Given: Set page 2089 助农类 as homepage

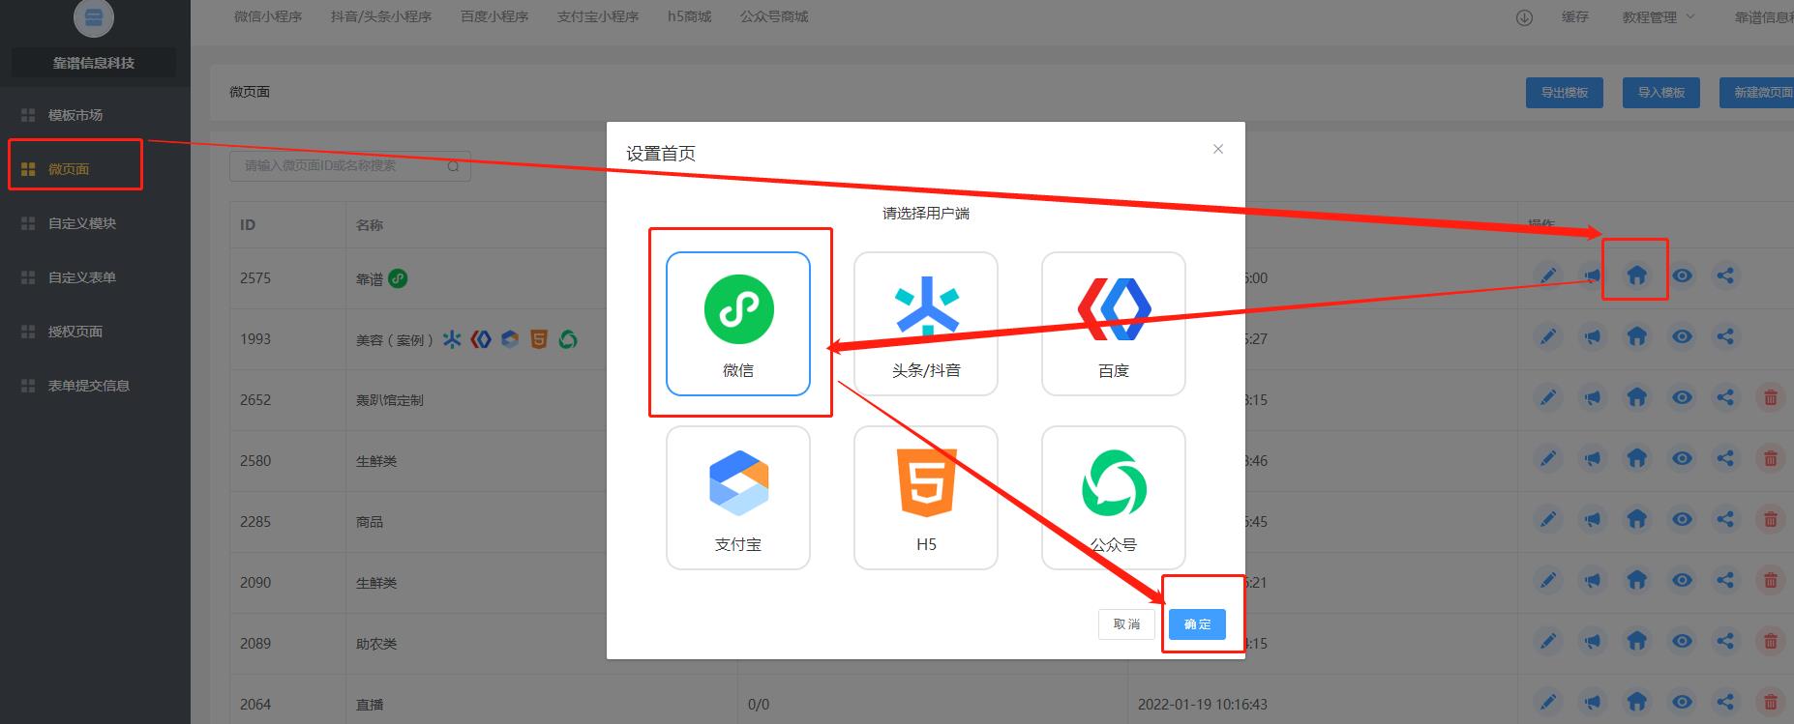Looking at the screenshot, I should click(1636, 641).
